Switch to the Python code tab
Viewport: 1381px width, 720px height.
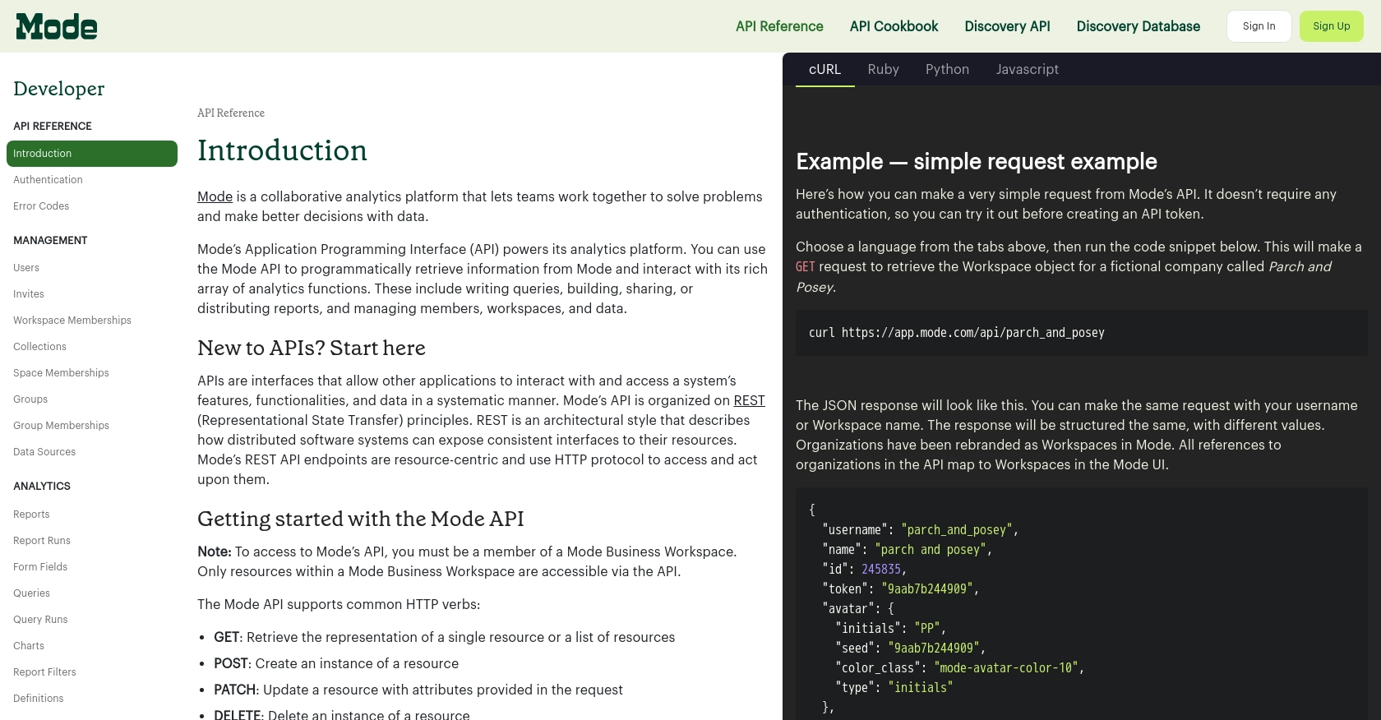(x=947, y=69)
